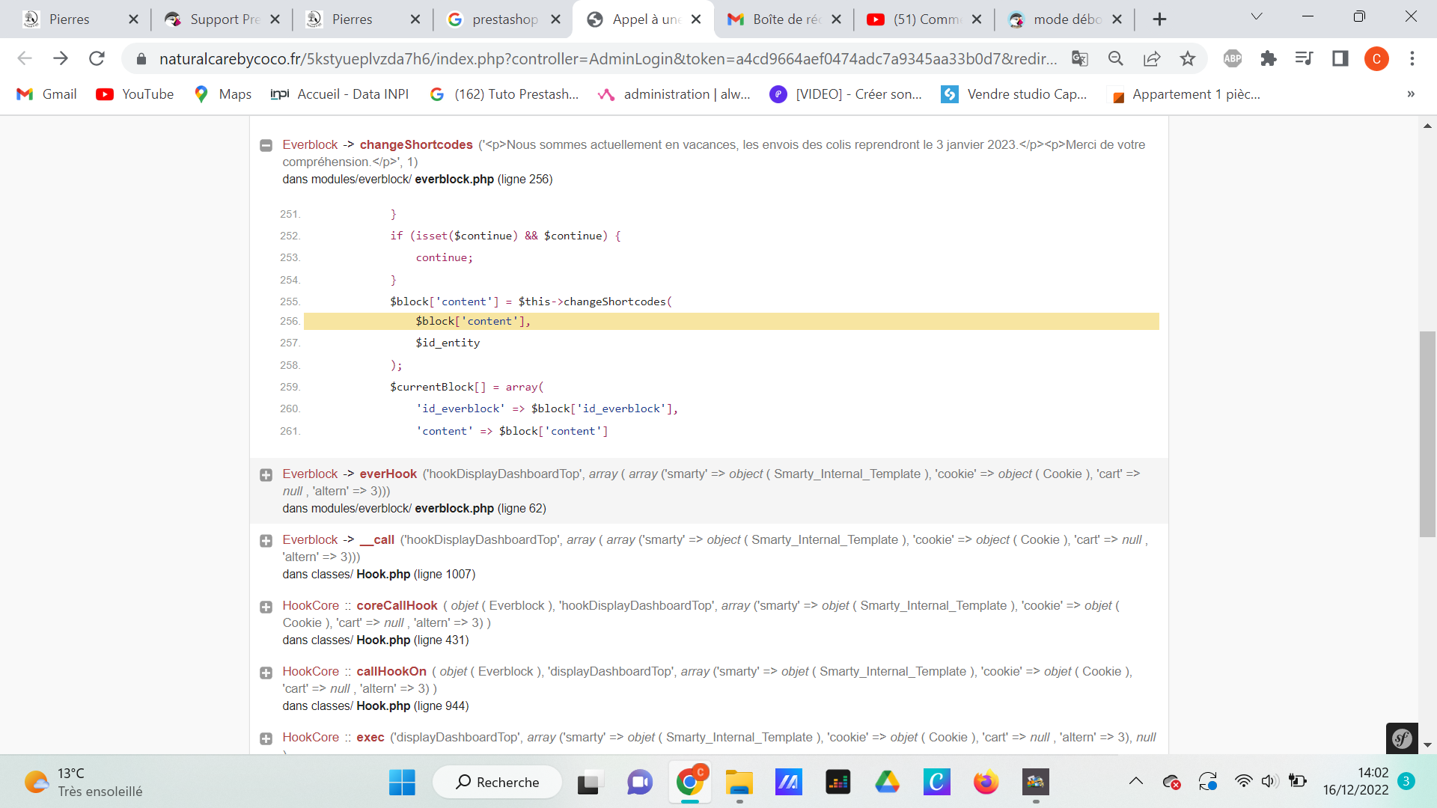Expand the everHook stack trace entry
Image resolution: width=1437 pixels, height=808 pixels.
(x=266, y=475)
